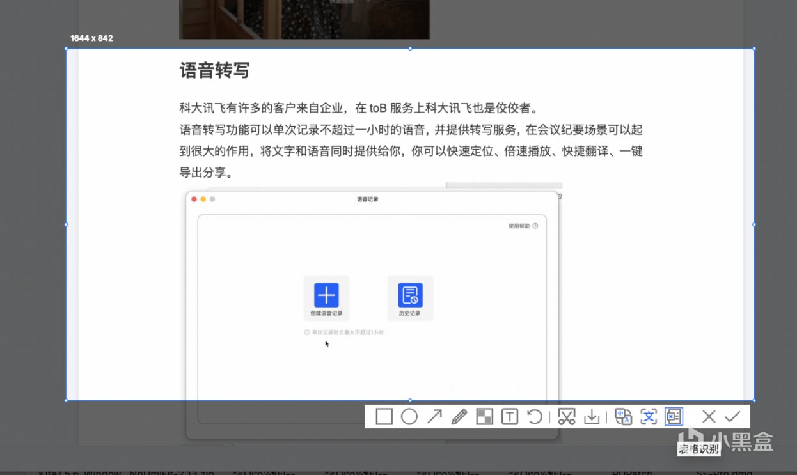This screenshot has height=475, width=797.
Task: Click the yellow minimize button of 语音记录 window
Action: tap(203, 199)
